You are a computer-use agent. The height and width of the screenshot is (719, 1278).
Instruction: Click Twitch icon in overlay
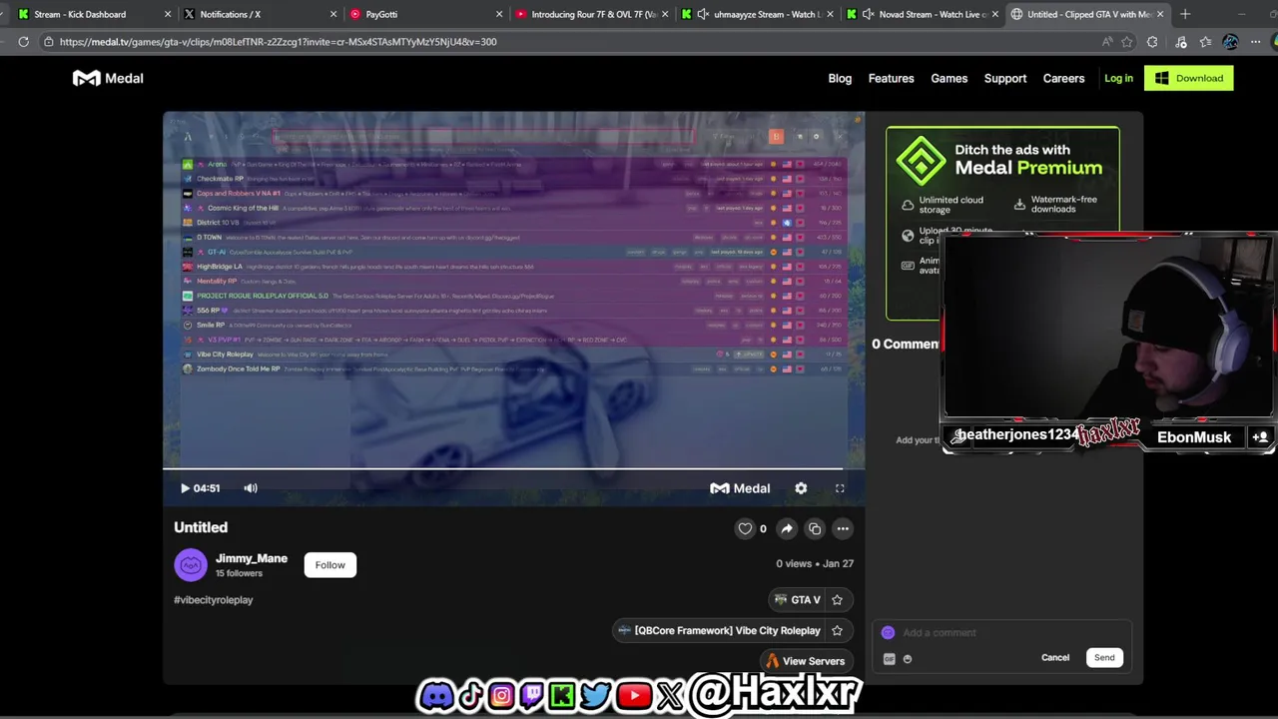pos(532,695)
